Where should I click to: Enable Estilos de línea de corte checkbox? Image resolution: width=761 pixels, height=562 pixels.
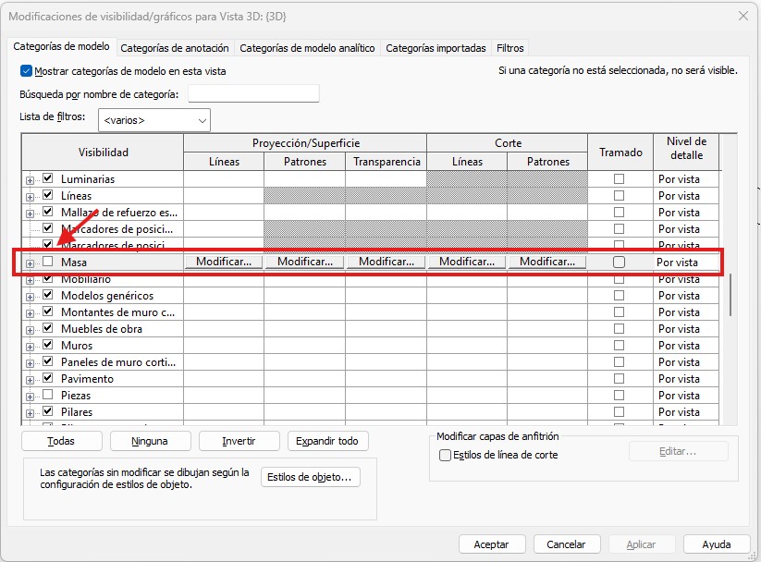click(446, 455)
